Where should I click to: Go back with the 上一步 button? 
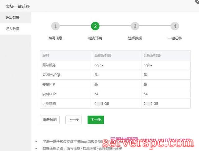click(x=73, y=120)
